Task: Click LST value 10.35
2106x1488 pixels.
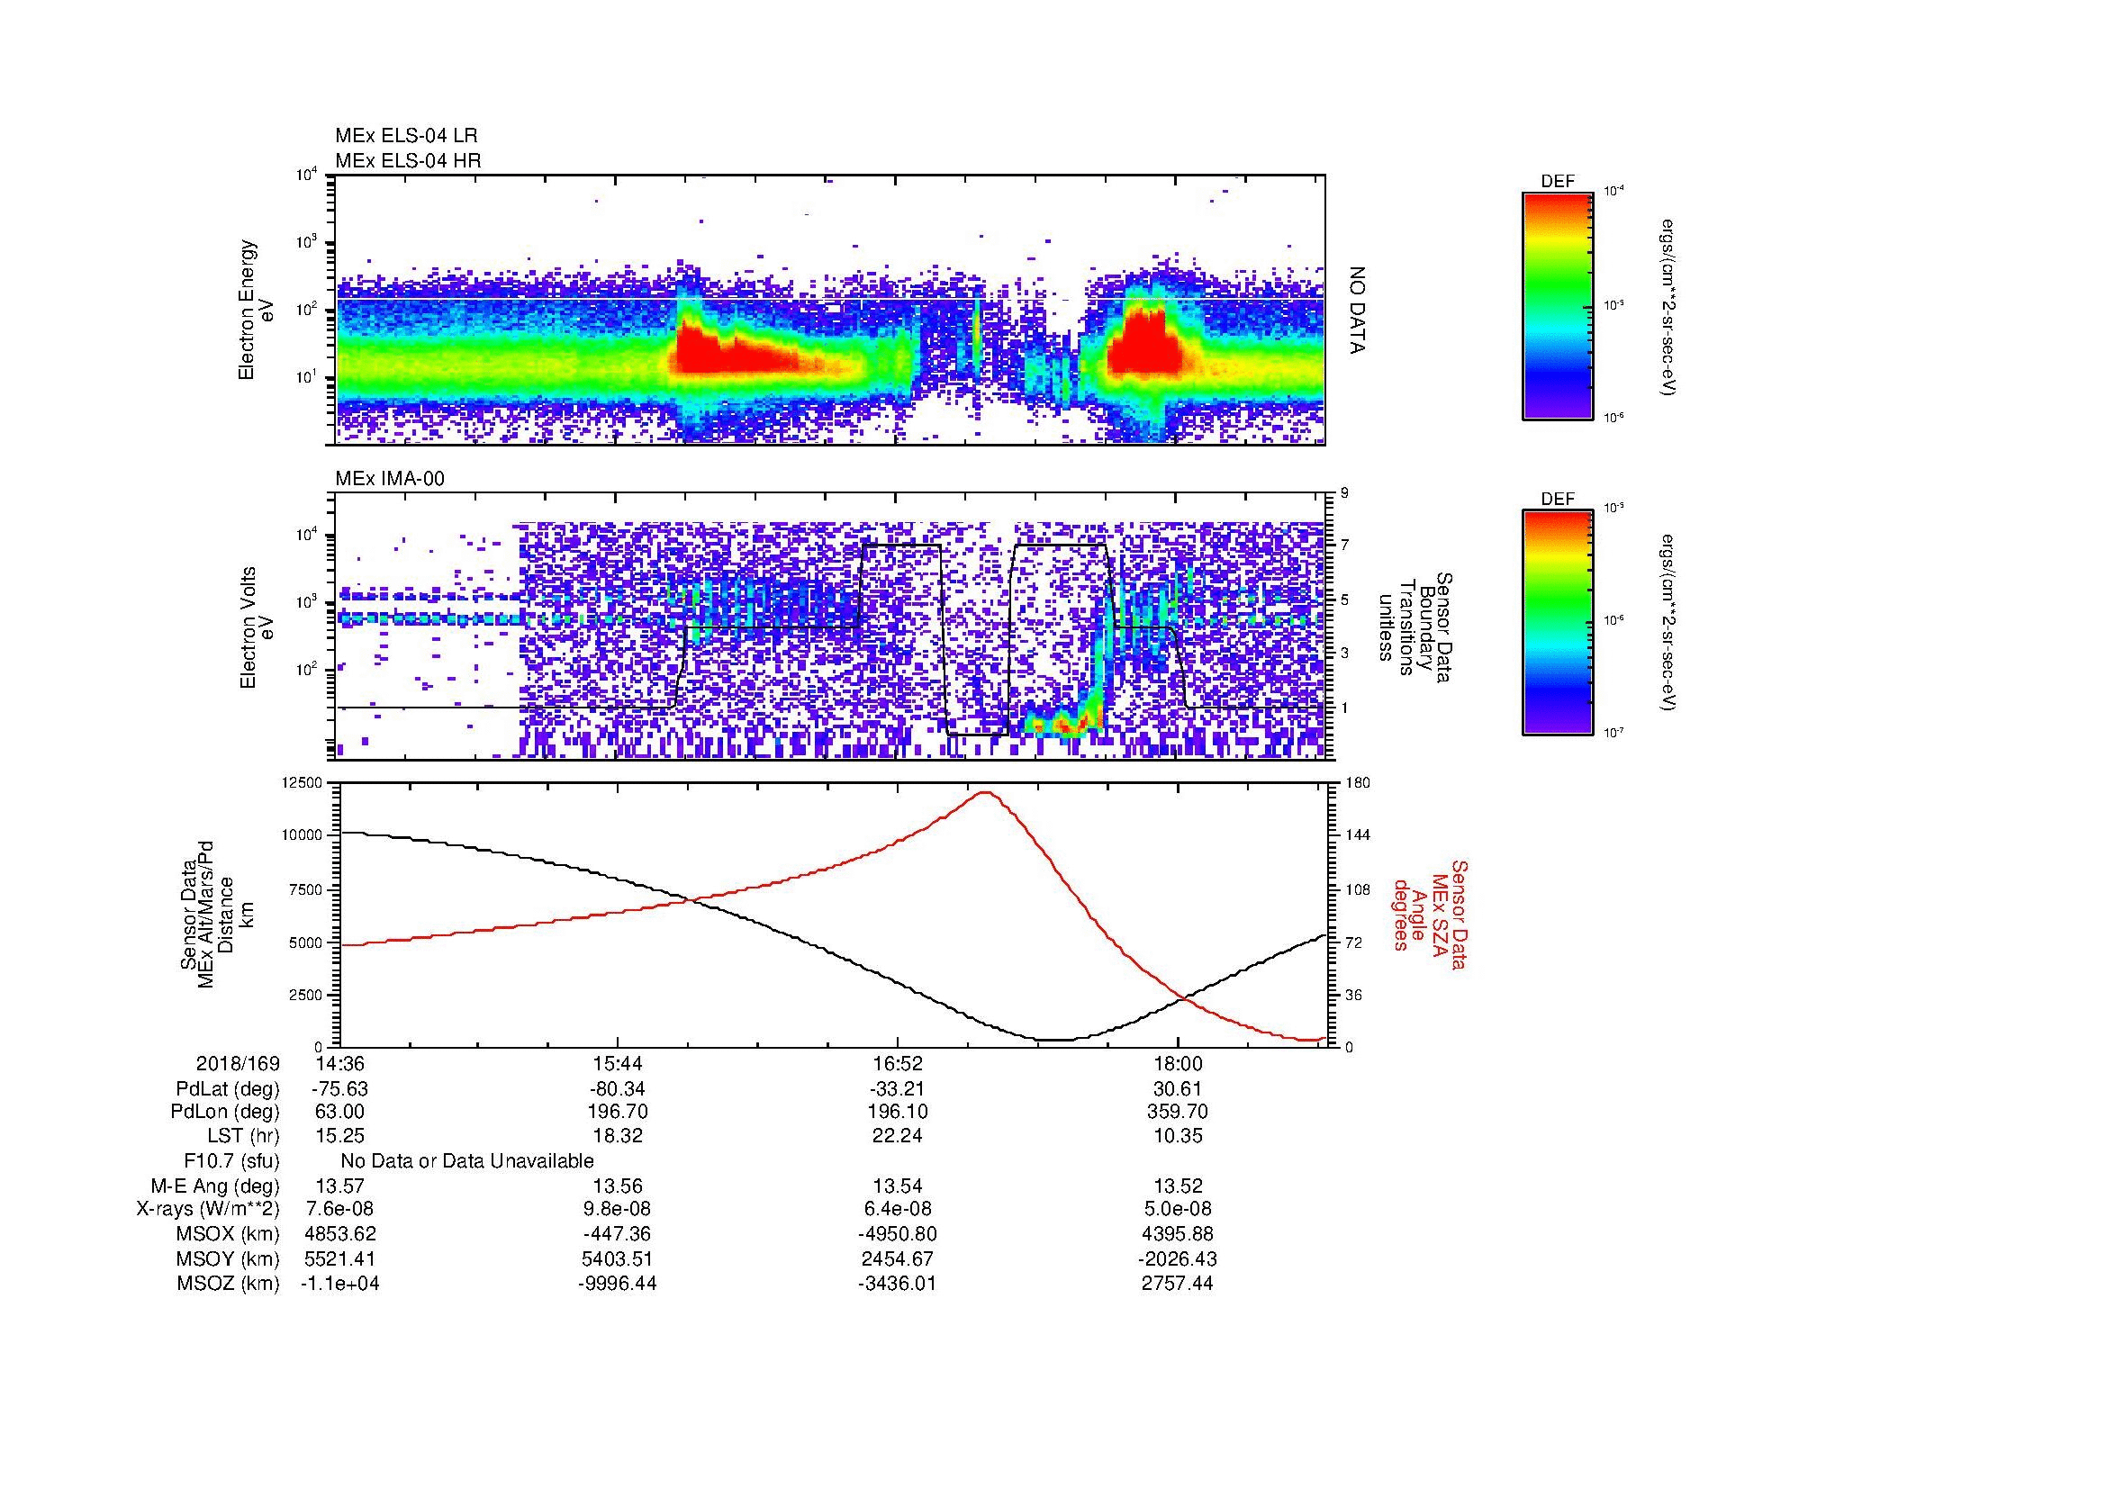Action: (x=1178, y=1136)
